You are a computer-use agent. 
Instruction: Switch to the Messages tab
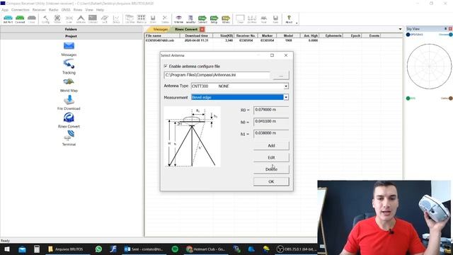160,29
